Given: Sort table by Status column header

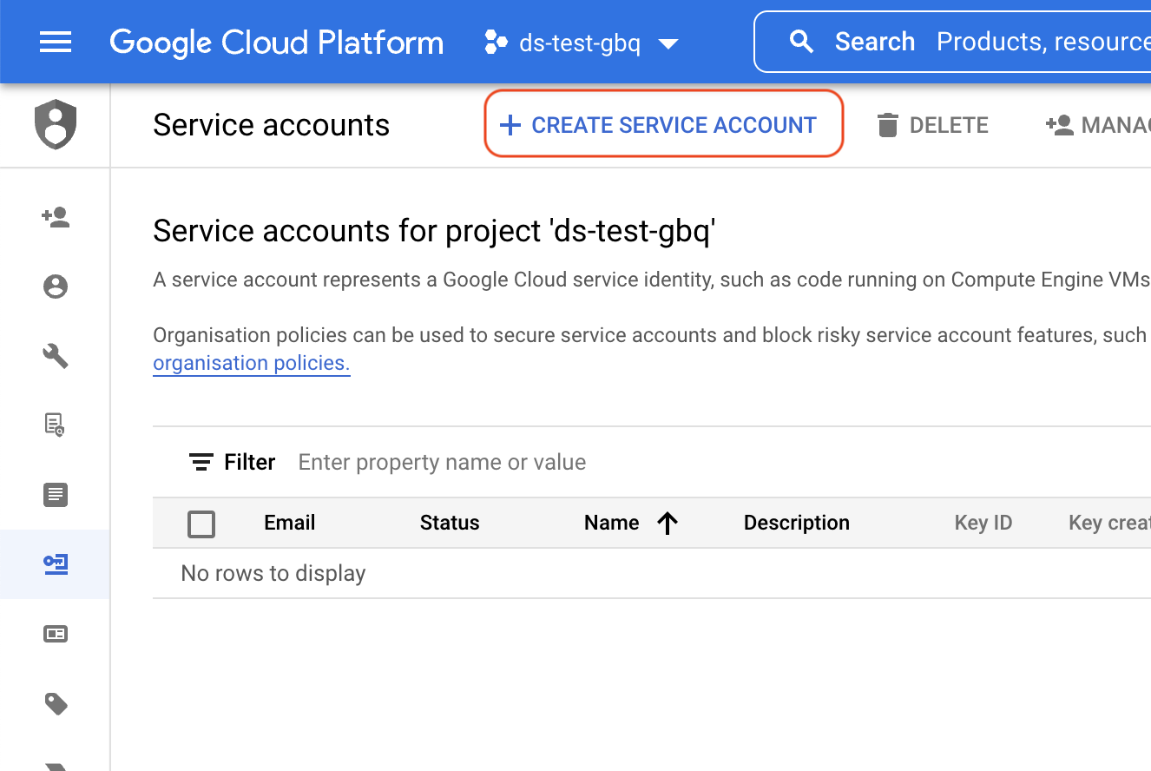Looking at the screenshot, I should [x=450, y=523].
